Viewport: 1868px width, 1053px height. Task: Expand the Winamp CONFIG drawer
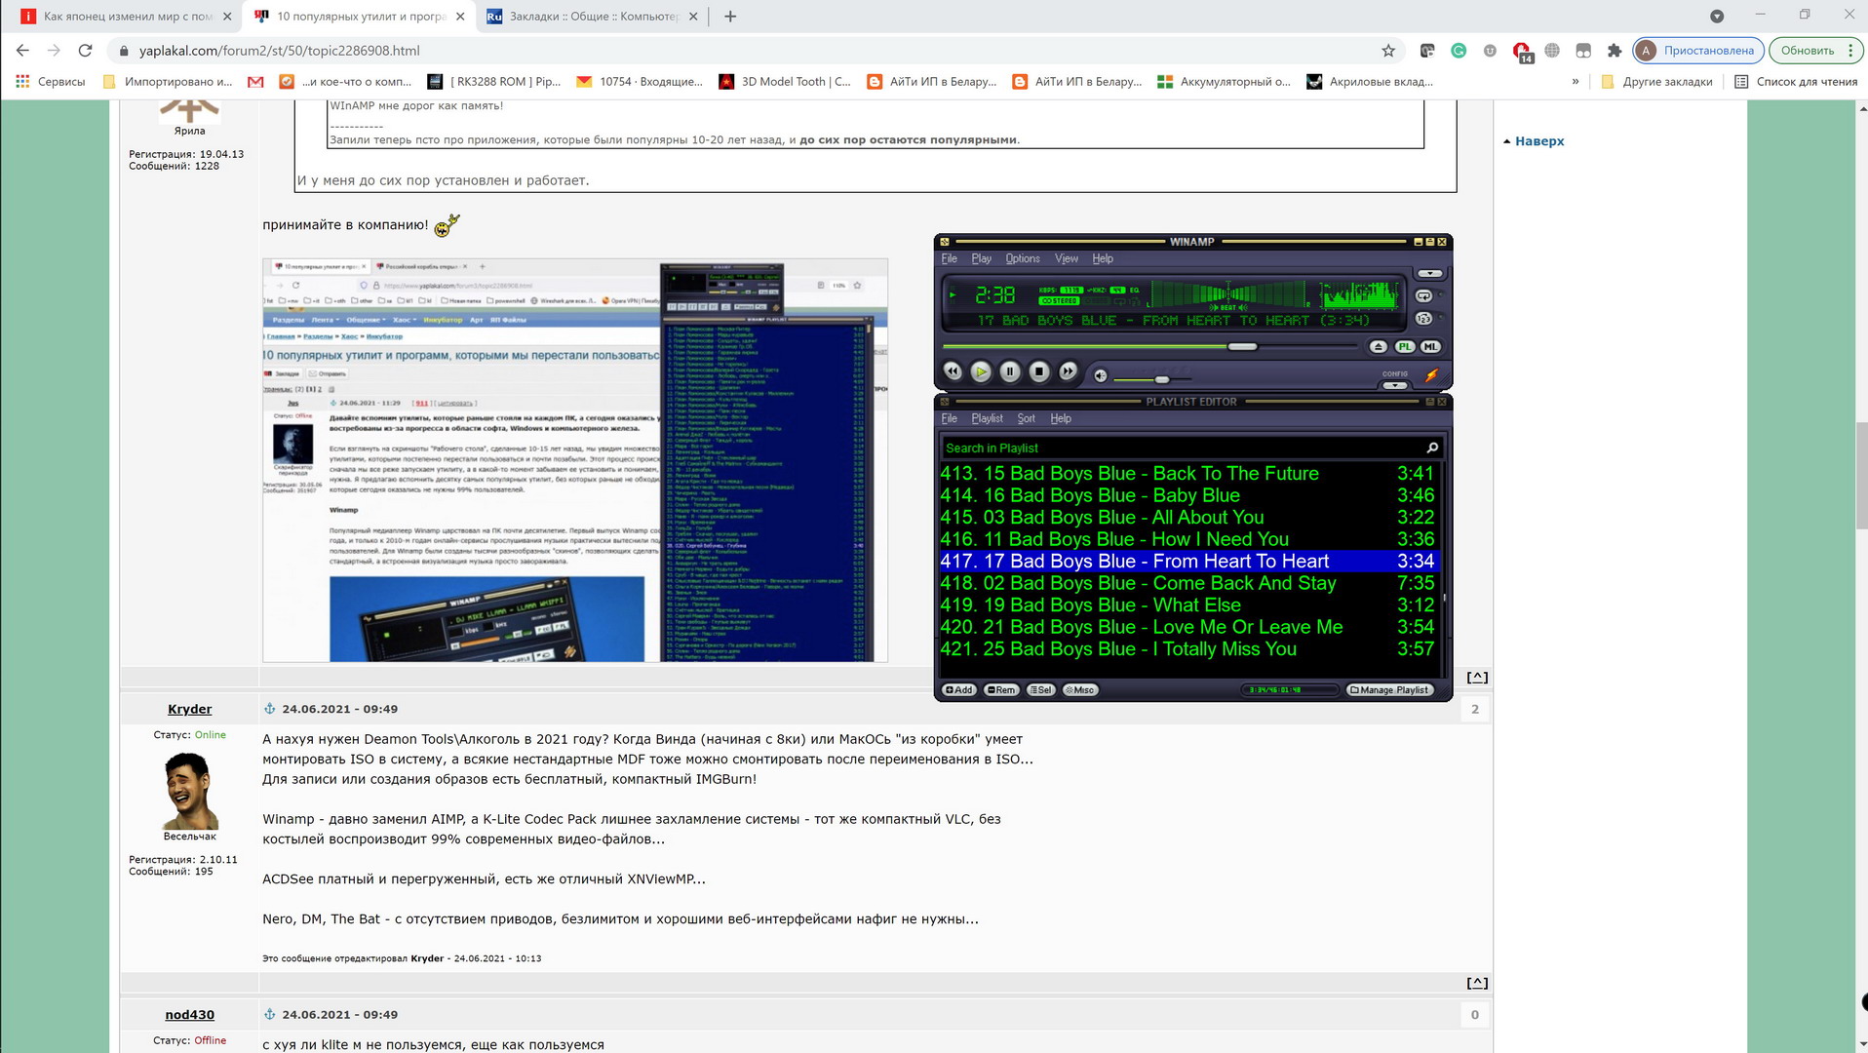tap(1394, 385)
